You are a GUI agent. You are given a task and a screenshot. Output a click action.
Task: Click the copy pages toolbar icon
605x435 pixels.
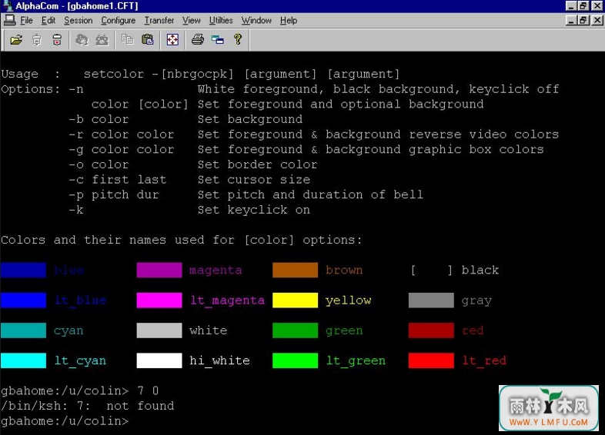pyautogui.click(x=127, y=39)
